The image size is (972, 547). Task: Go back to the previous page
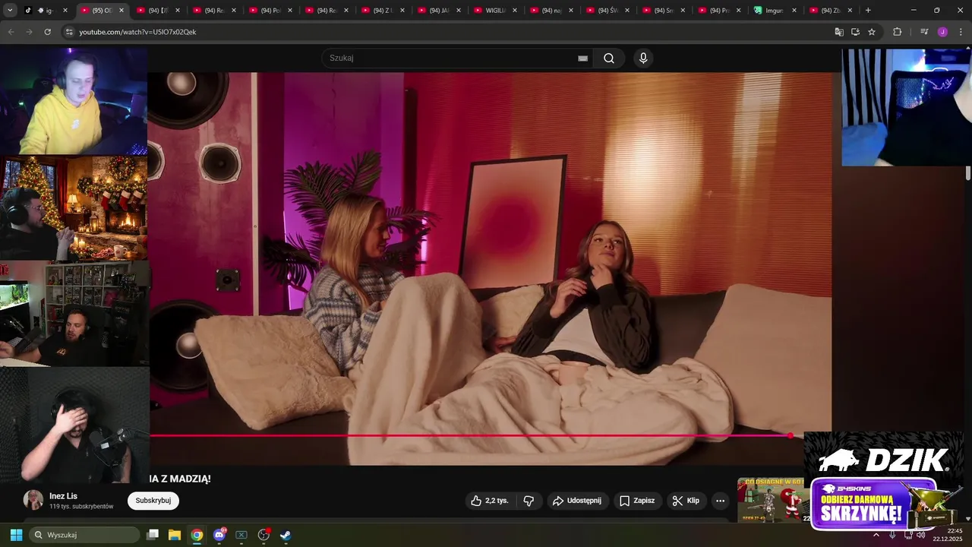coord(11,32)
